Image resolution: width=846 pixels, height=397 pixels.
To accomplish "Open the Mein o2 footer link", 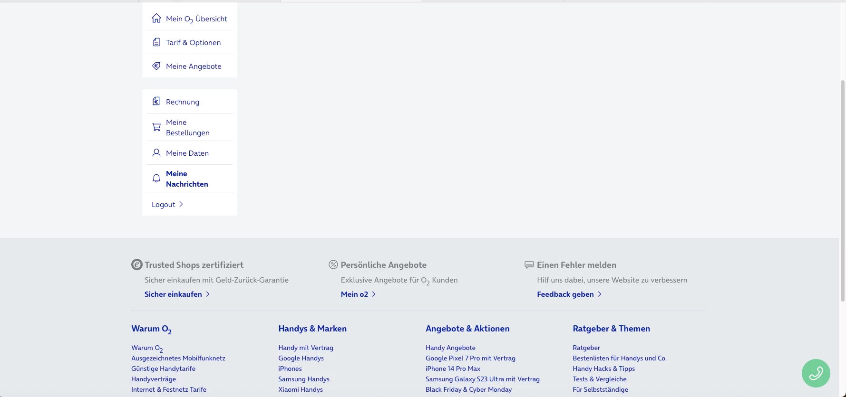I will 354,294.
